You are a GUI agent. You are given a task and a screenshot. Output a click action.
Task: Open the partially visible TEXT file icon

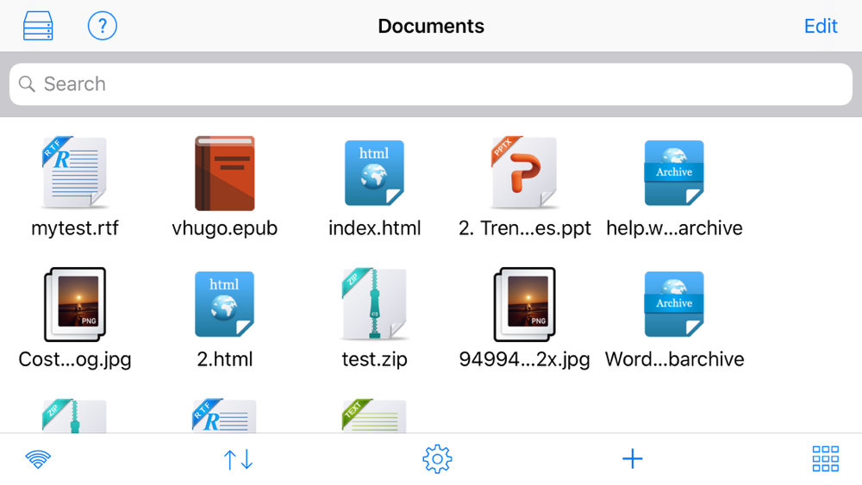pos(374,416)
